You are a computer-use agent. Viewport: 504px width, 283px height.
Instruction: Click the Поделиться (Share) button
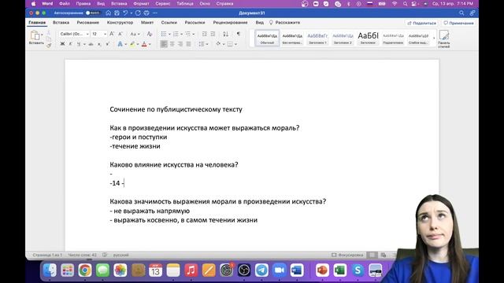coord(422,23)
